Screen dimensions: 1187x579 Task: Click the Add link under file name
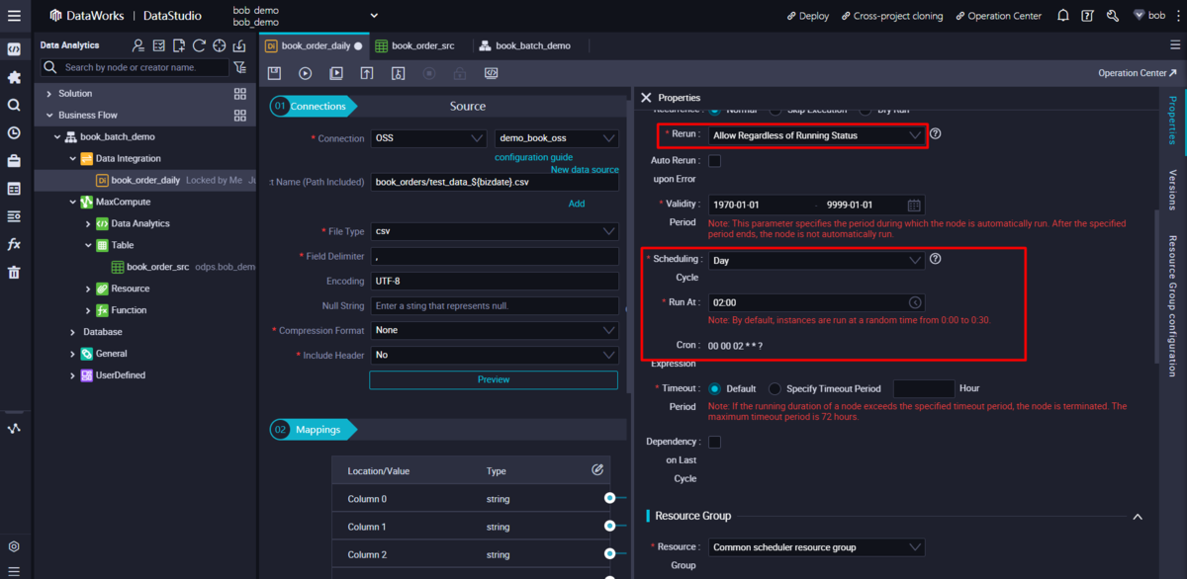577,204
